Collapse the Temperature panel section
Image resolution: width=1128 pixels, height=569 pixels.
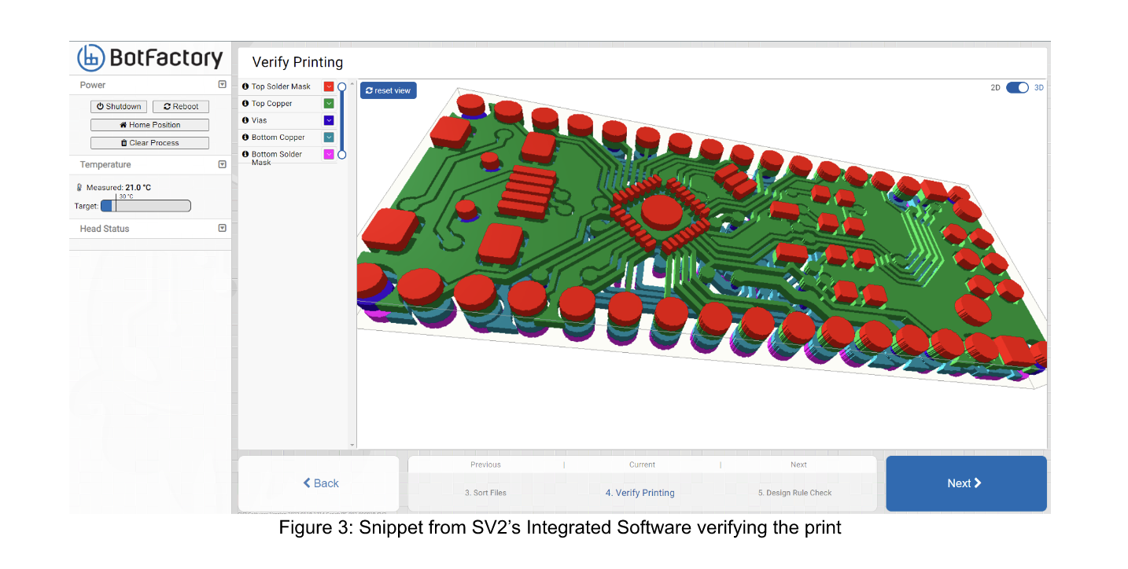click(x=222, y=164)
